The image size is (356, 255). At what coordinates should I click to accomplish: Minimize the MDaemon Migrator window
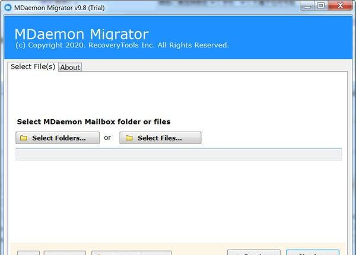click(x=307, y=6)
